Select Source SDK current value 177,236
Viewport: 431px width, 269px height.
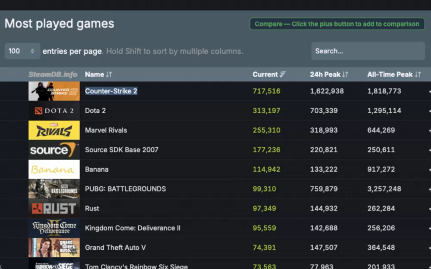tap(267, 150)
